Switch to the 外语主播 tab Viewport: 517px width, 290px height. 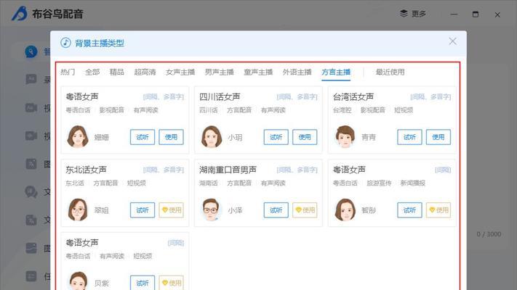pyautogui.click(x=297, y=72)
